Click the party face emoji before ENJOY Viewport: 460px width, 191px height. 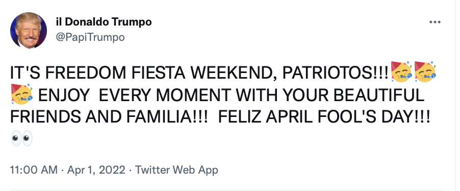[x=21, y=94]
